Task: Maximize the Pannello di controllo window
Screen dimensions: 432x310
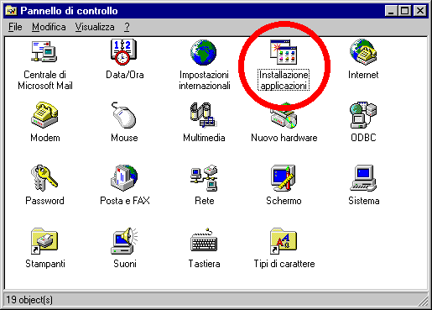Action: pyautogui.click(x=404, y=11)
